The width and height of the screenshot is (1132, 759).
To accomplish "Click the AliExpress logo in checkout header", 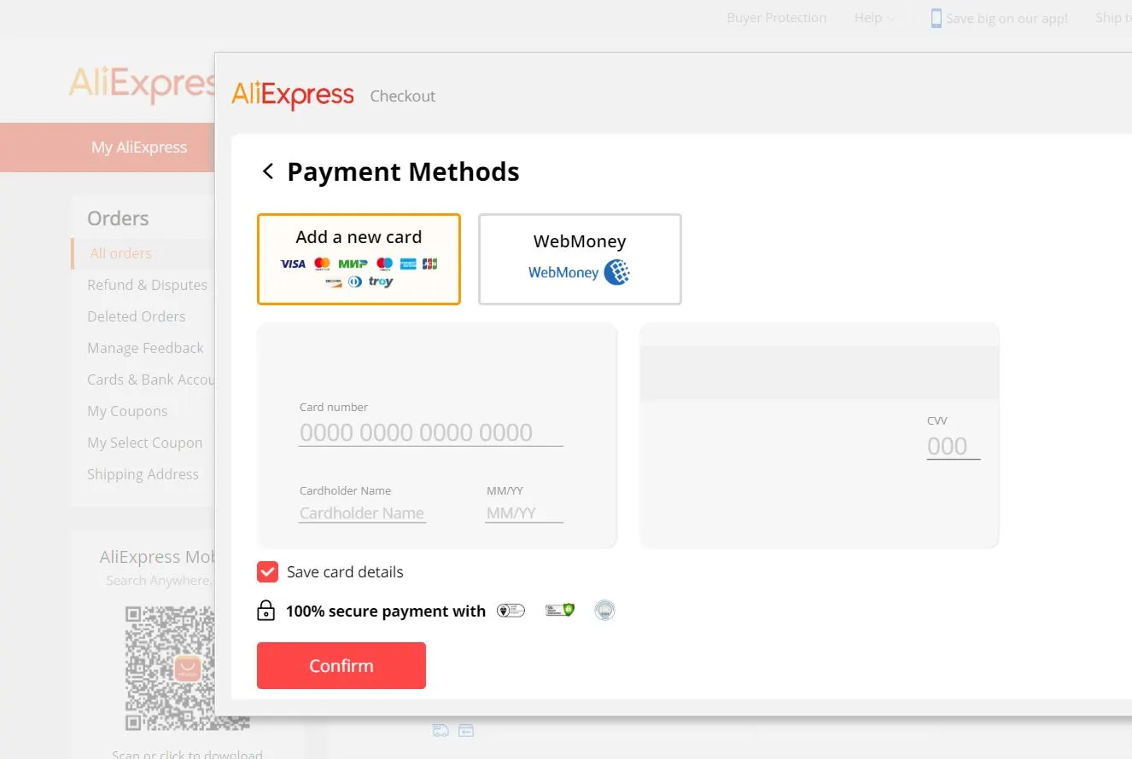I will 293,95.
